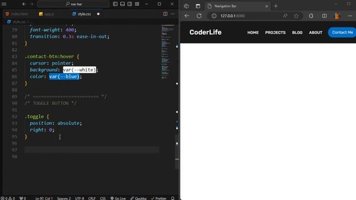Open the BLOG nav link
This screenshot has width=356, height=200.
point(297,32)
